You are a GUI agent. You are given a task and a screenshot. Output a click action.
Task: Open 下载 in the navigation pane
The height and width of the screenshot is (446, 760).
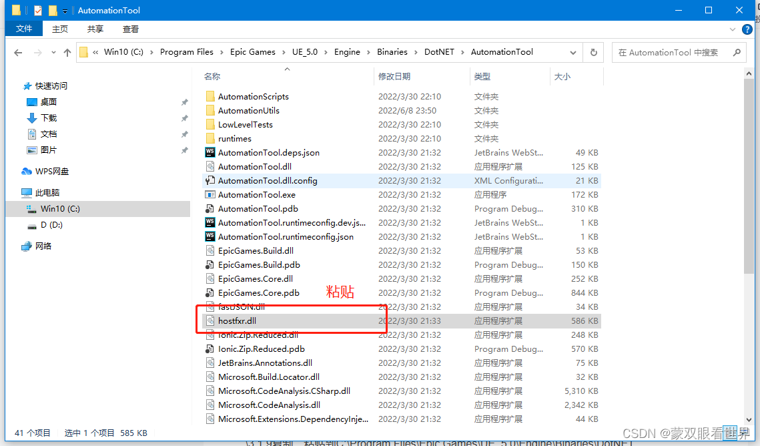coord(49,118)
